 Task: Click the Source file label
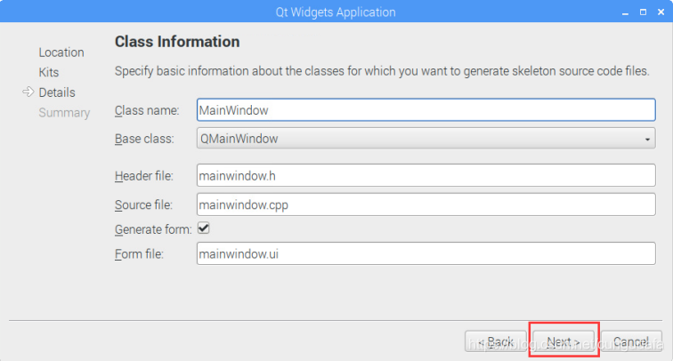[143, 205]
